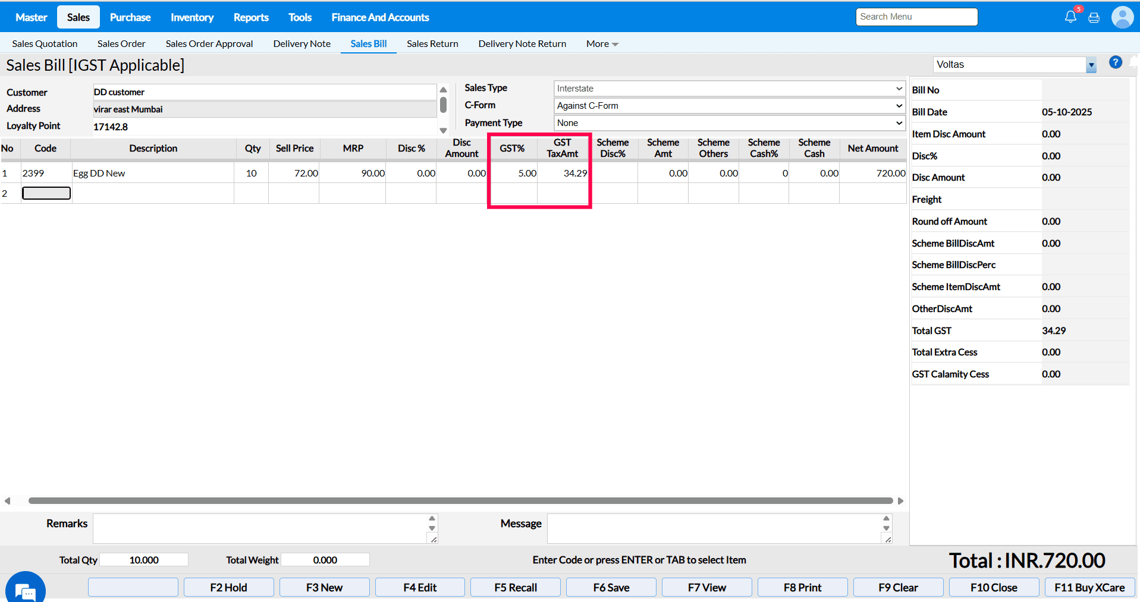This screenshot has width=1140, height=602.
Task: Open the Inventory menu
Action: click(191, 17)
